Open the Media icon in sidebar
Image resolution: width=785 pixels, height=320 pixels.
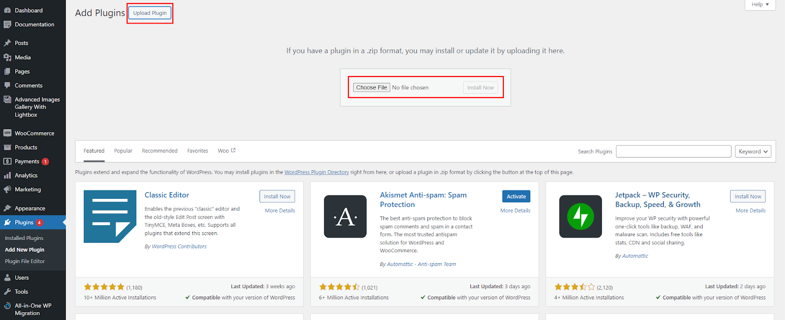pos(7,57)
